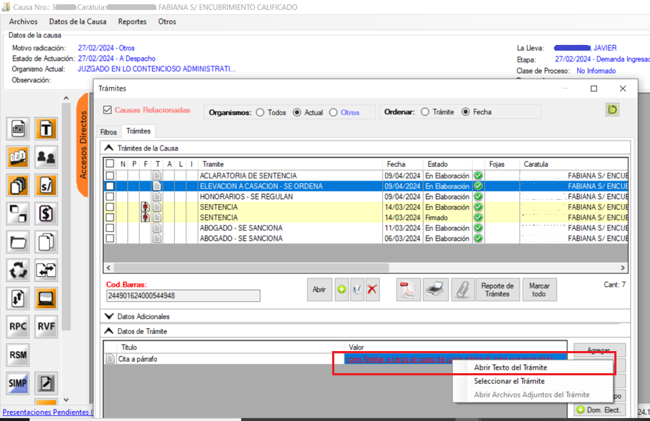Image resolution: width=650 pixels, height=421 pixels.
Task: Click the green plus add trámite icon
Action: tap(342, 290)
